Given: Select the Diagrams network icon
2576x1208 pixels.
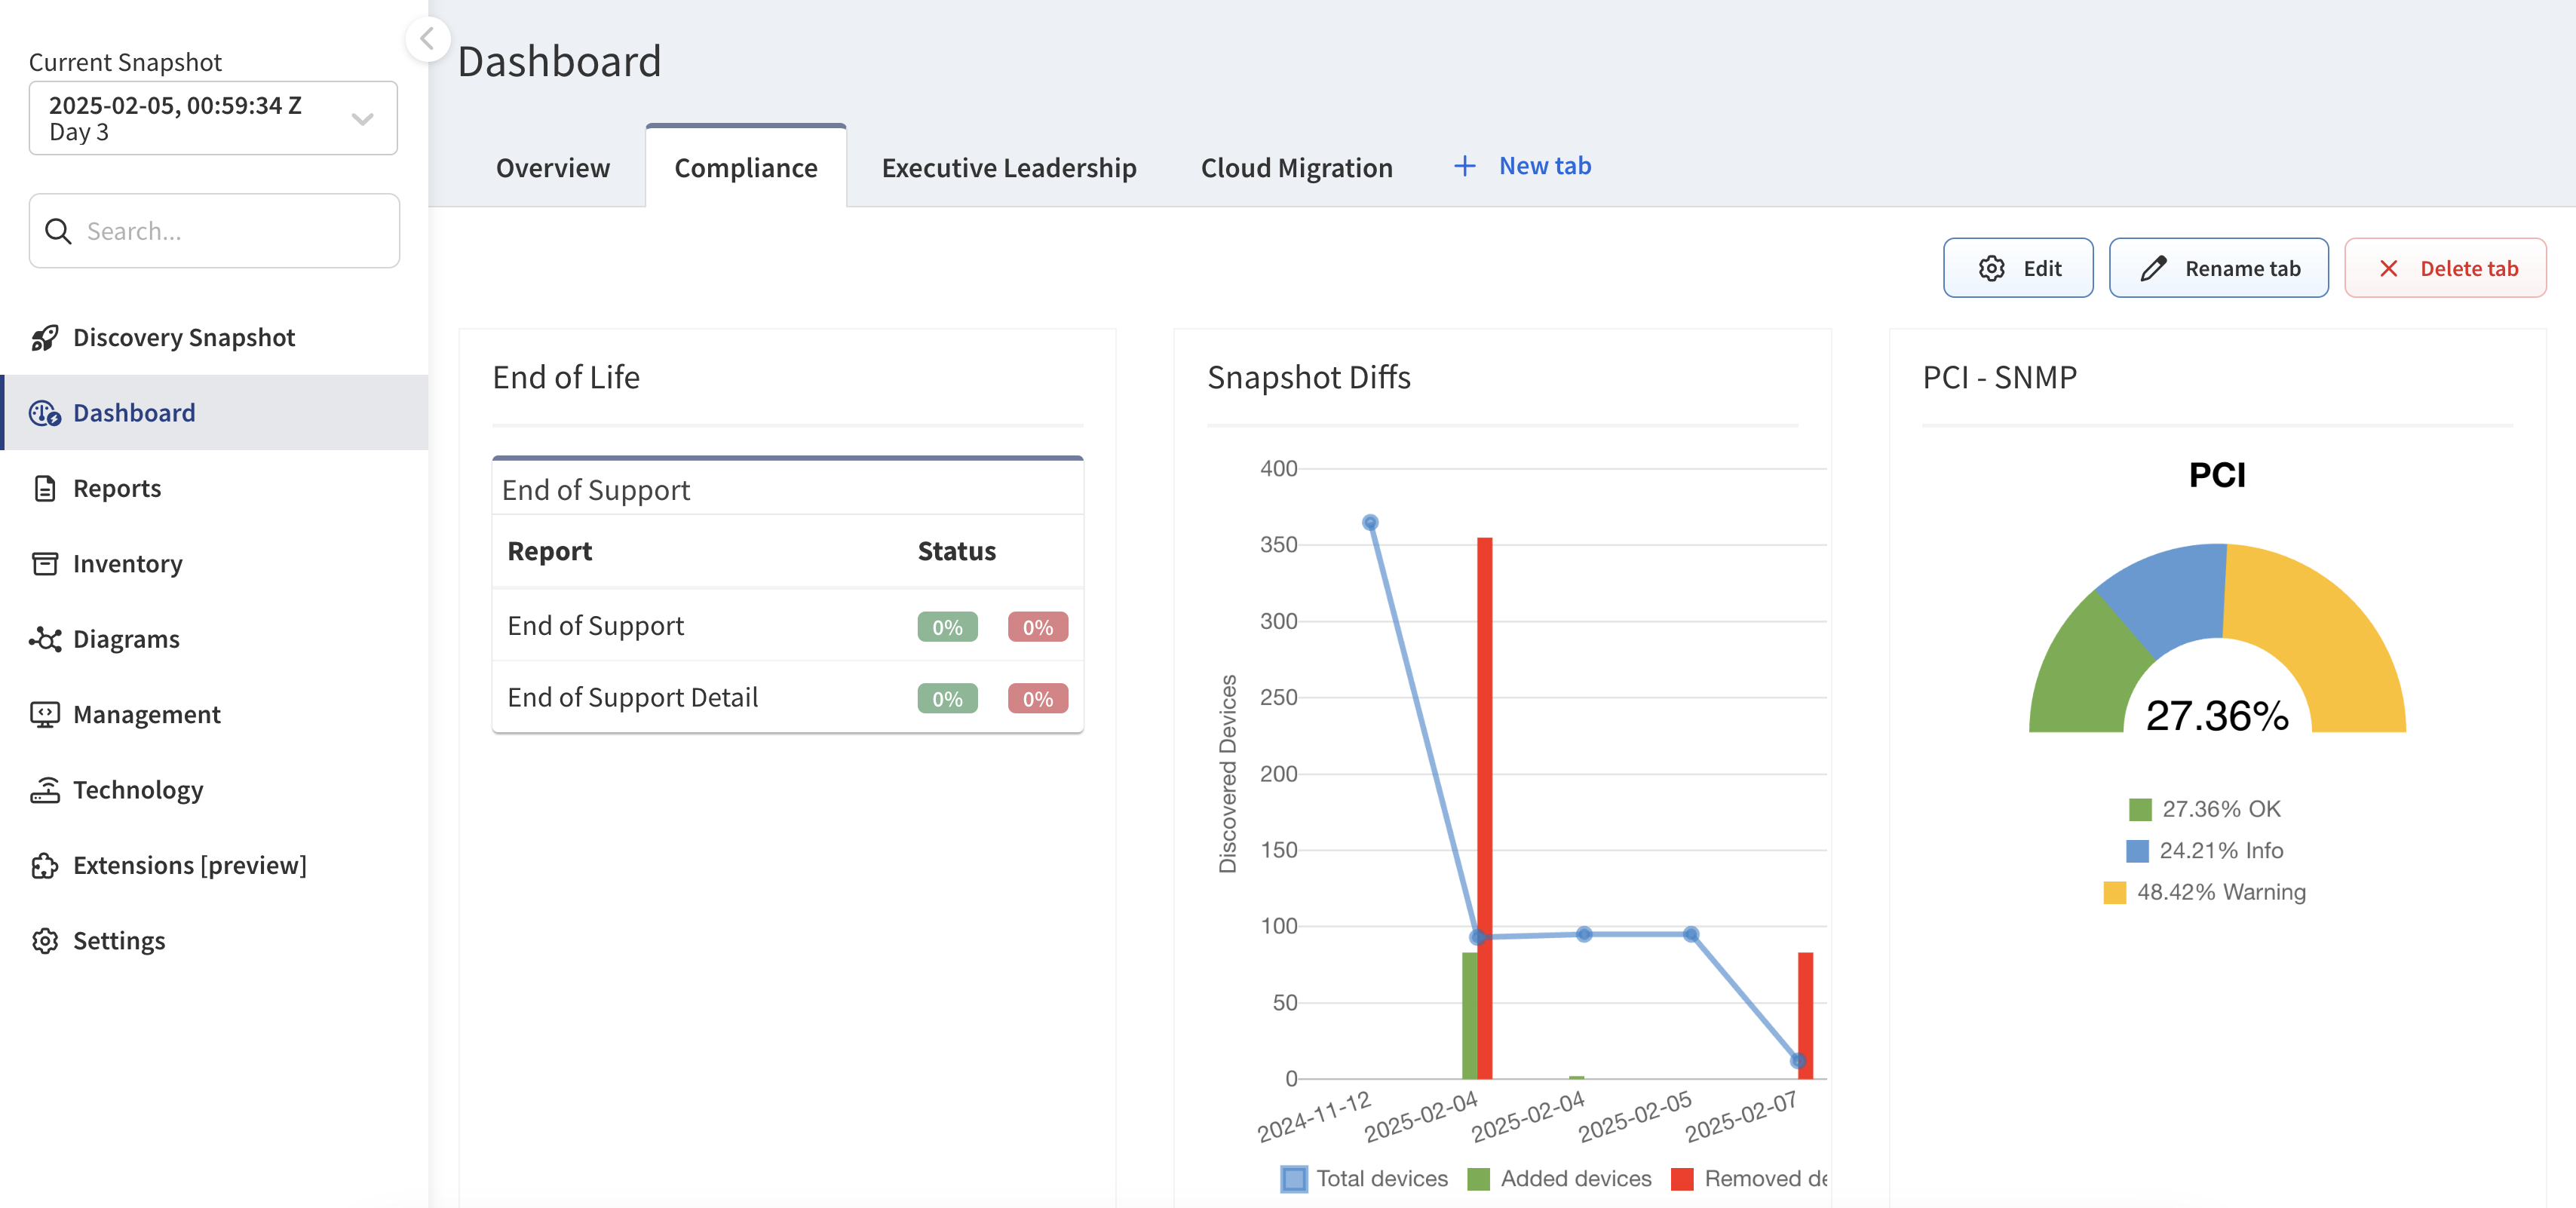Looking at the screenshot, I should click(x=45, y=639).
